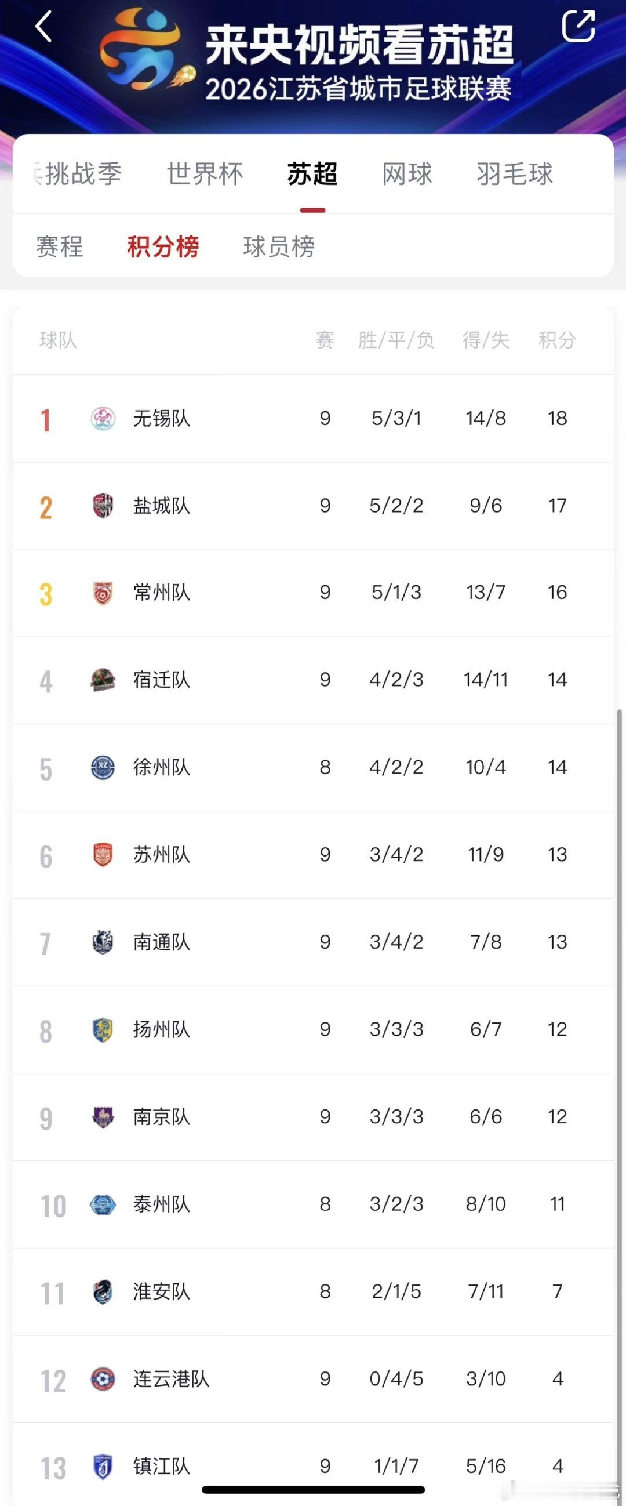Click the 徐州队 XZ badge
This screenshot has width=626, height=1506.
tap(103, 768)
